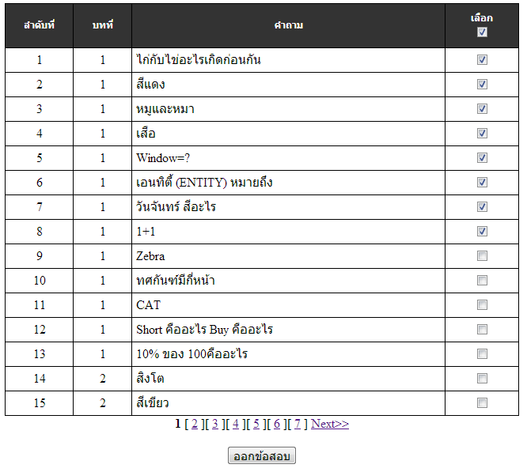The image size is (527, 472).
Task: Click the คำถาม column header
Action: [x=288, y=25]
